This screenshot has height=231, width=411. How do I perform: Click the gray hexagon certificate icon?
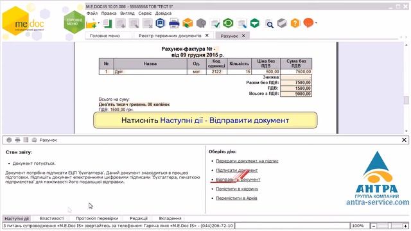201,23
